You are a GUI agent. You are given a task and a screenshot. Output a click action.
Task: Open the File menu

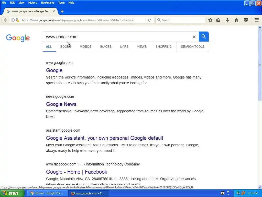[x=4, y=3]
